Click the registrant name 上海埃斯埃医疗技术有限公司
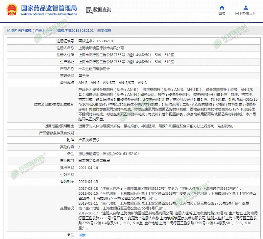The width and height of the screenshot is (263, 239). (x=101, y=48)
